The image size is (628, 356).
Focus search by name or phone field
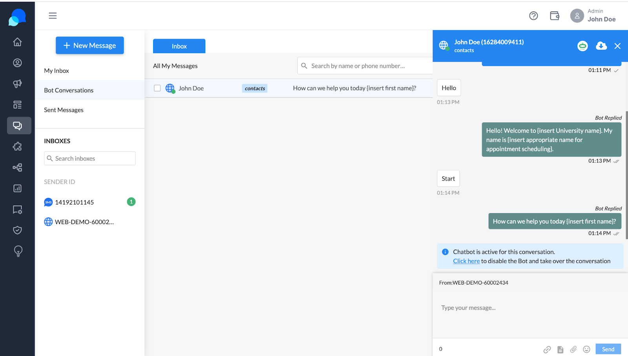click(x=365, y=66)
